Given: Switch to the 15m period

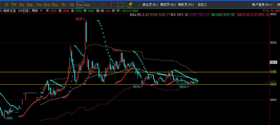Looking at the screenshot, I should pos(55,5).
